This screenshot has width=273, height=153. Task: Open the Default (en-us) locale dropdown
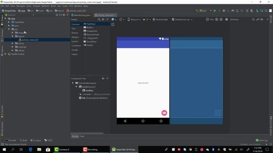click(x=182, y=20)
